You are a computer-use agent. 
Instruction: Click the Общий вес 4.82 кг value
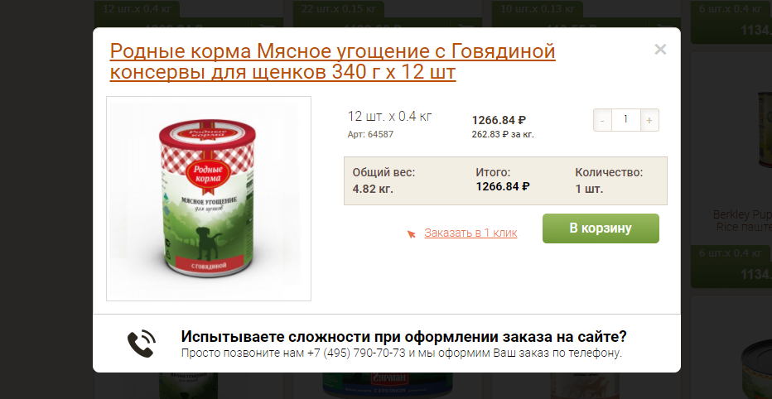click(373, 189)
